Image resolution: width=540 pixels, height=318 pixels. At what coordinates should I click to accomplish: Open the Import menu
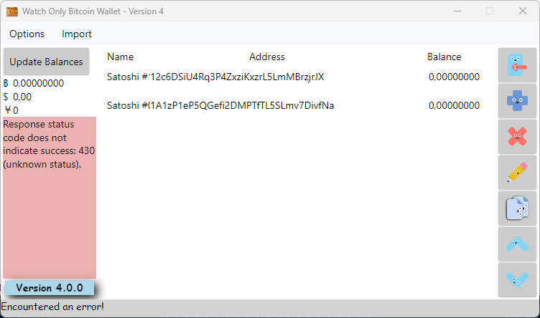(76, 34)
